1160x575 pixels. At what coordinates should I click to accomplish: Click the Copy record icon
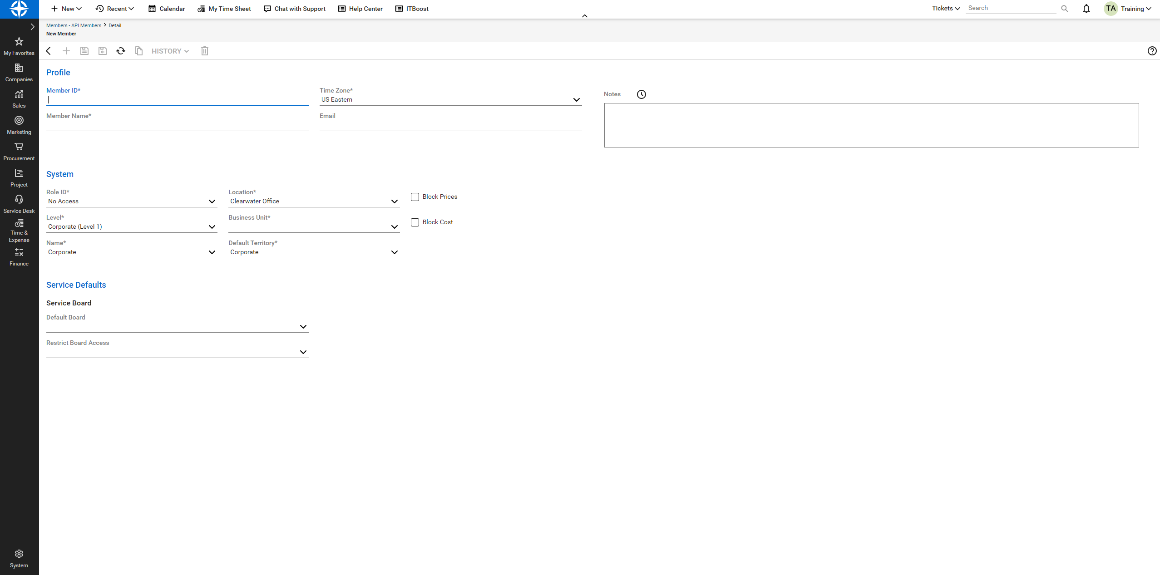(x=139, y=51)
